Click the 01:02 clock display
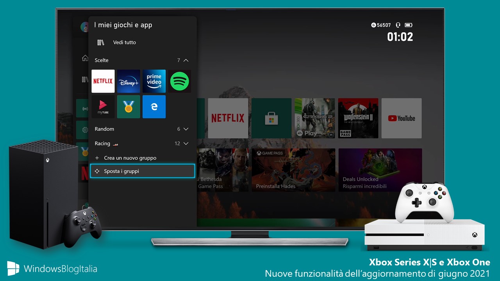500x281 pixels. pyautogui.click(x=400, y=37)
